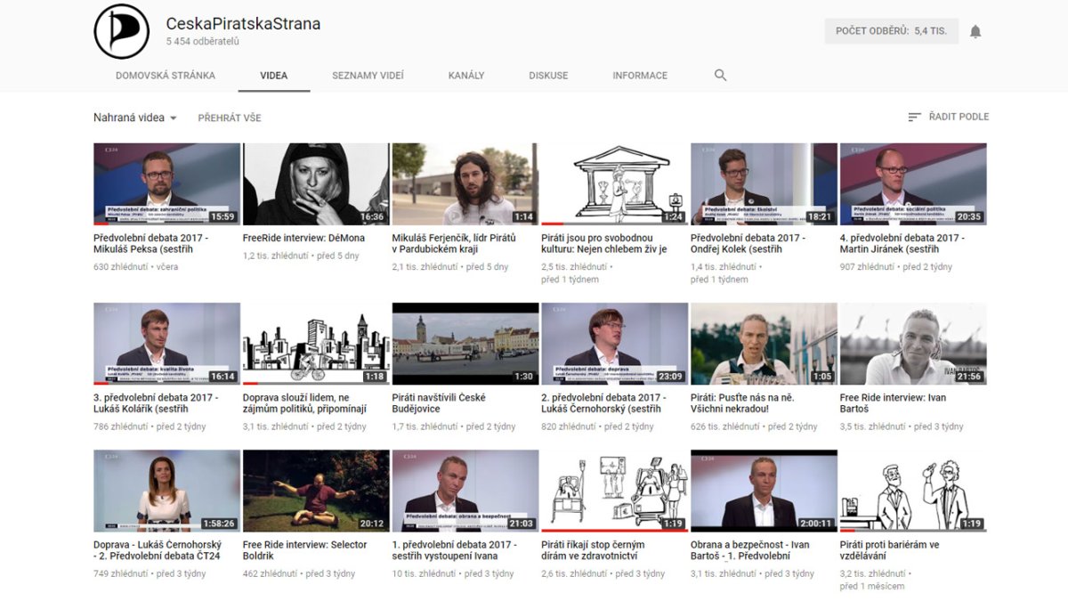This screenshot has width=1068, height=601.
Task: Open the 1:58:26 Doprava debate thumbnail
Action: (166, 491)
